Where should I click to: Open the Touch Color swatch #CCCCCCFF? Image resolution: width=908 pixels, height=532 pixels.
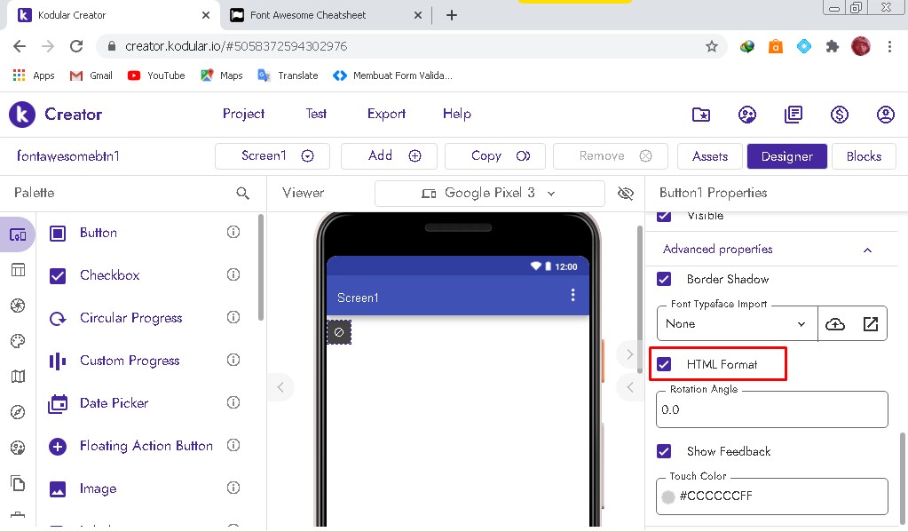click(x=668, y=496)
